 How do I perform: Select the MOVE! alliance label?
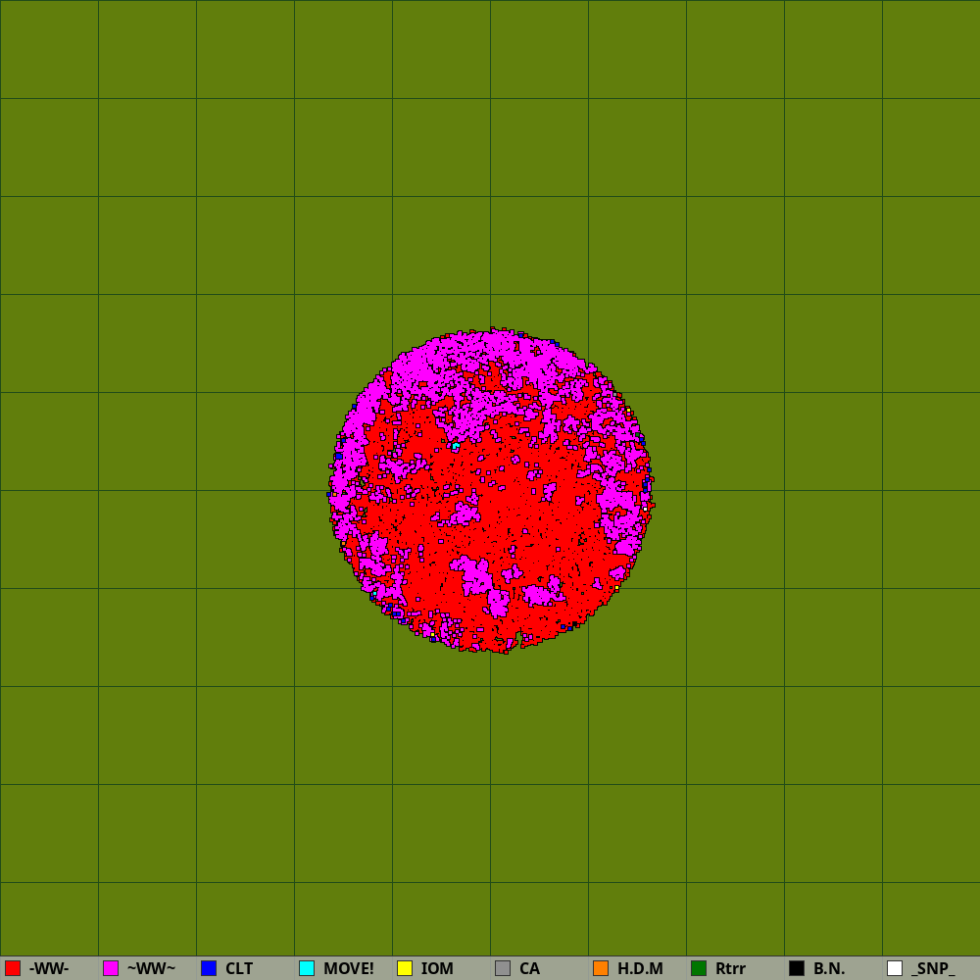(x=349, y=968)
